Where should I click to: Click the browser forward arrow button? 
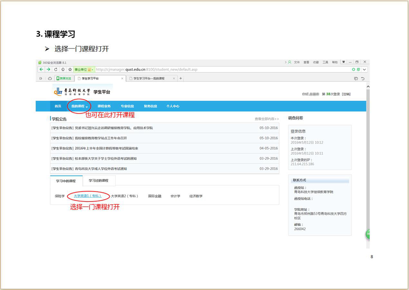pos(48,69)
